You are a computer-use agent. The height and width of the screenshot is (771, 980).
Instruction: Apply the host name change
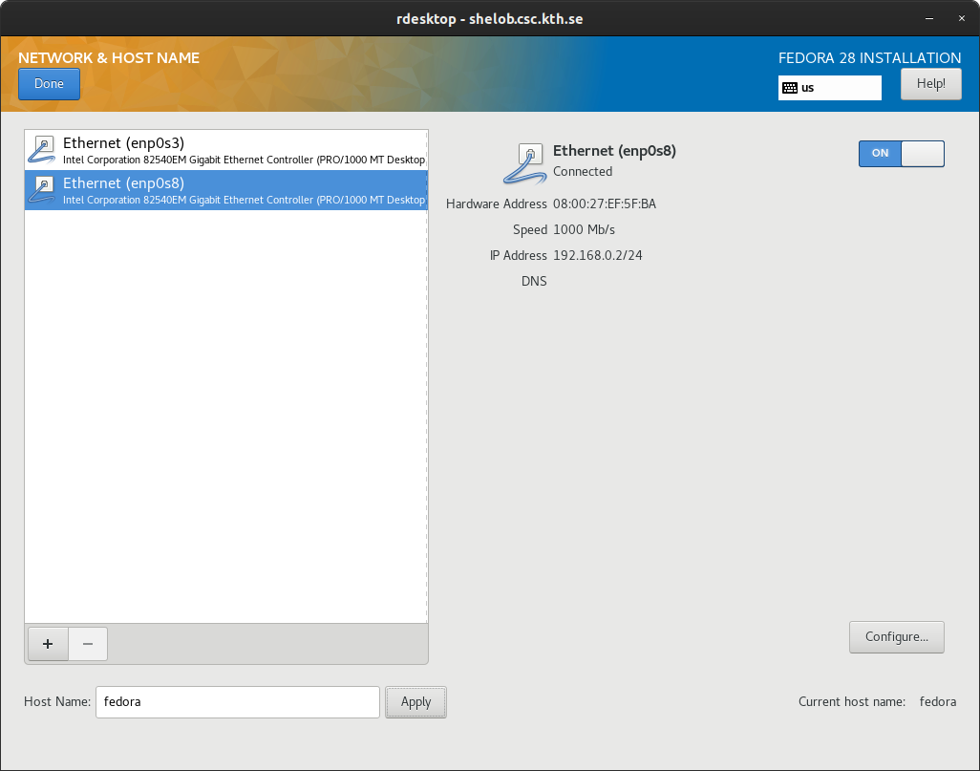click(415, 702)
